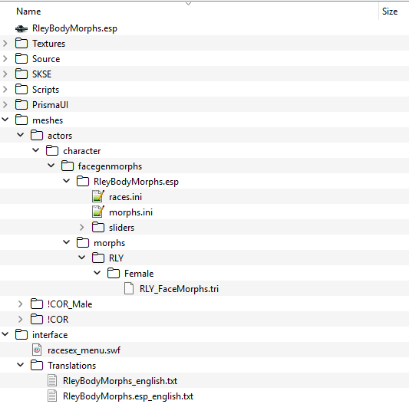Click the Translations folder icon
409x404 pixels.
pos(37,365)
